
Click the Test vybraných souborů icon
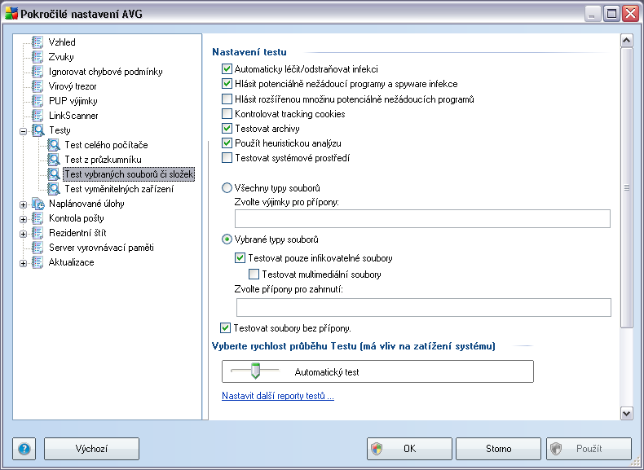point(53,174)
